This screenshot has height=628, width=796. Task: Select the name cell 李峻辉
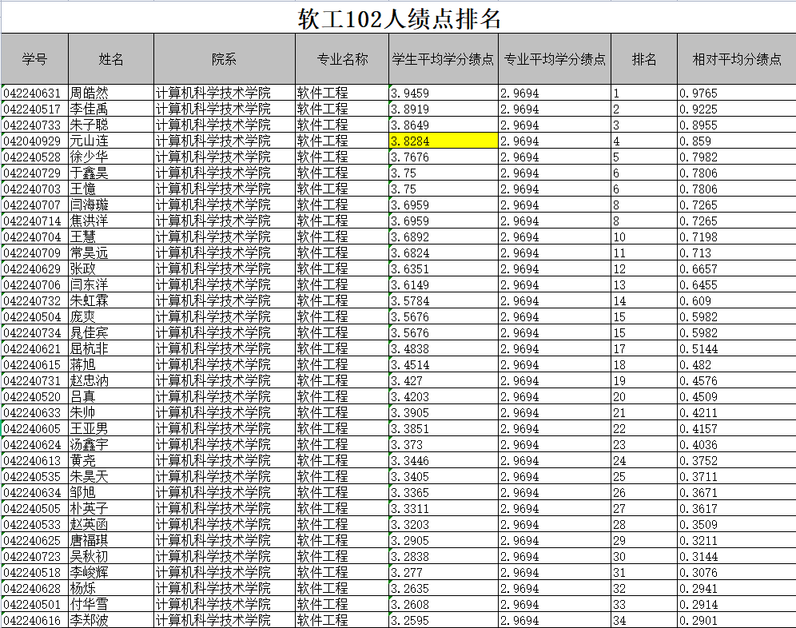point(110,573)
